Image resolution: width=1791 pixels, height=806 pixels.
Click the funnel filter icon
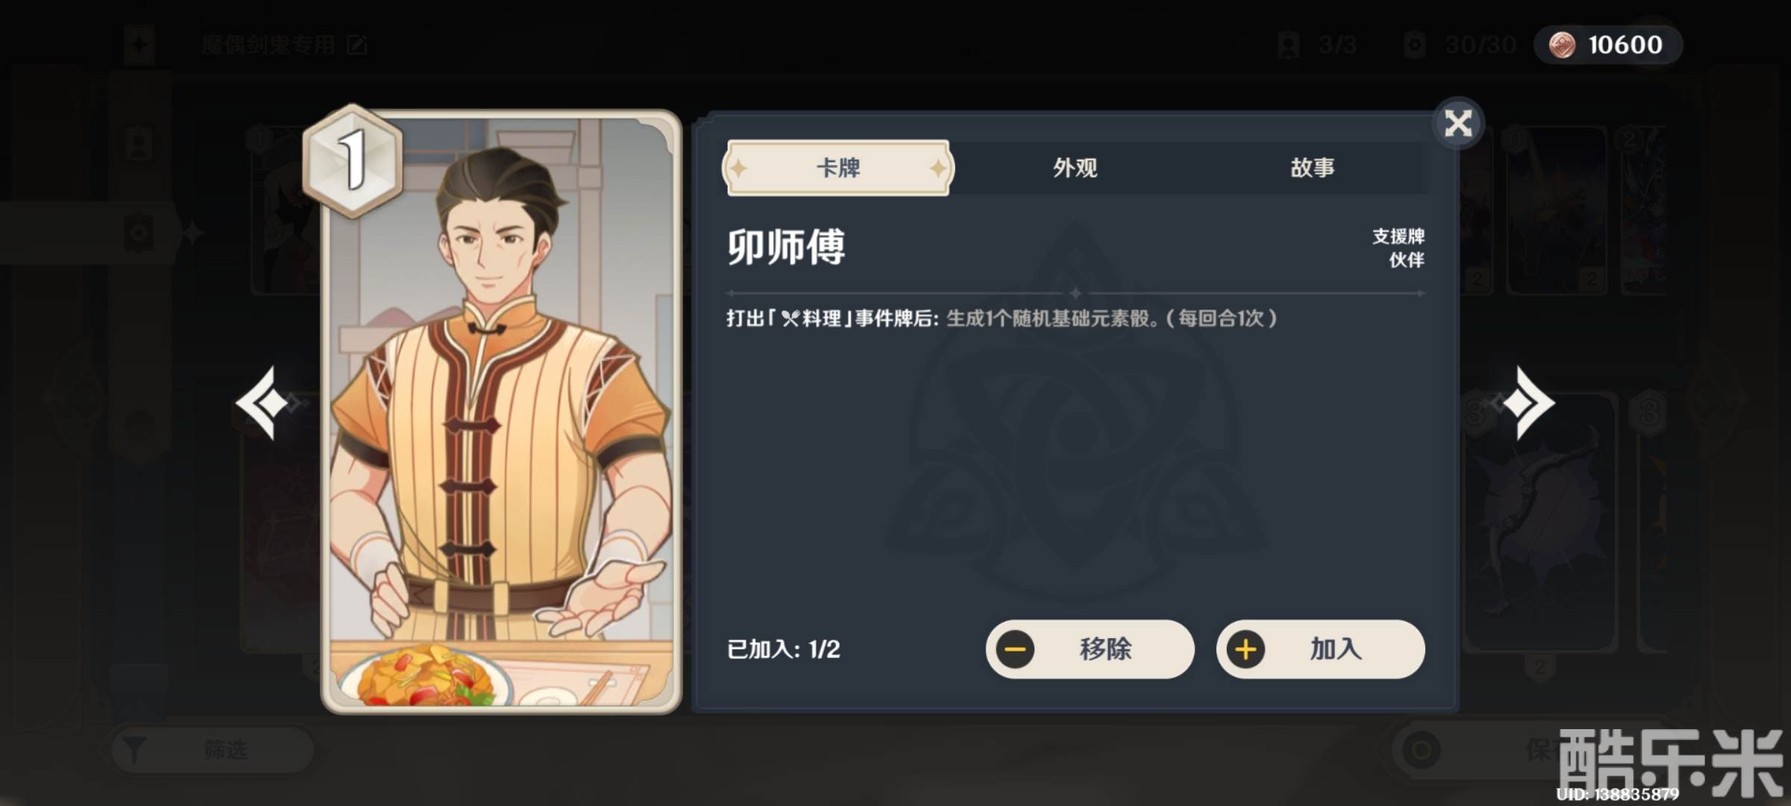pos(134,750)
